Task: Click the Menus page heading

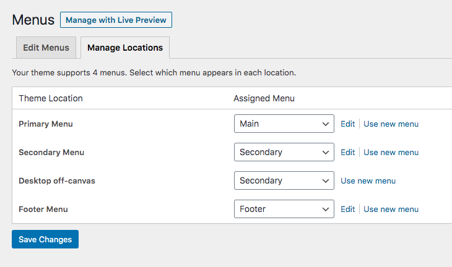Action: click(x=33, y=20)
